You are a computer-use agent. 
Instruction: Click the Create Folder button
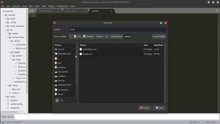[x=159, y=37]
